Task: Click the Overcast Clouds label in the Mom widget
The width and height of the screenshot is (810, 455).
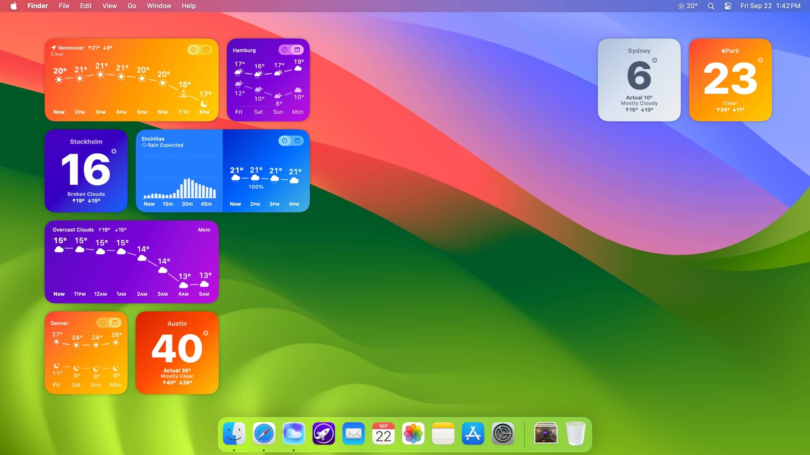Action: [73, 230]
